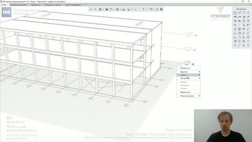Click the Инструменты panel title
Image resolution: width=252 pixels, height=142 pixels.
point(241,9)
